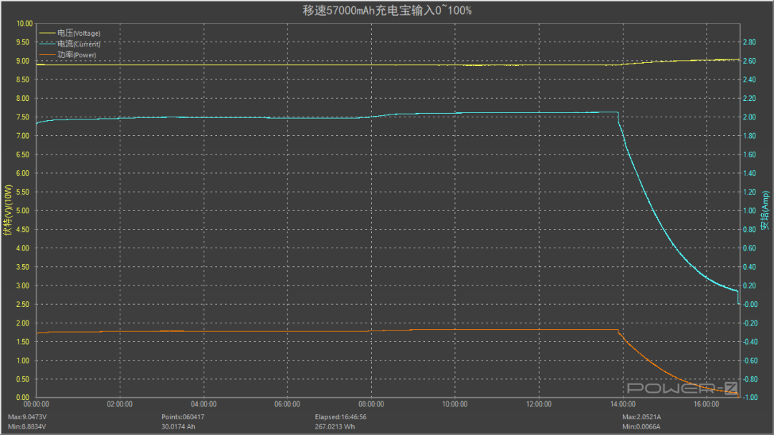Click the right axis title 安培(Amp)
The image size is (774, 435).
(765, 210)
